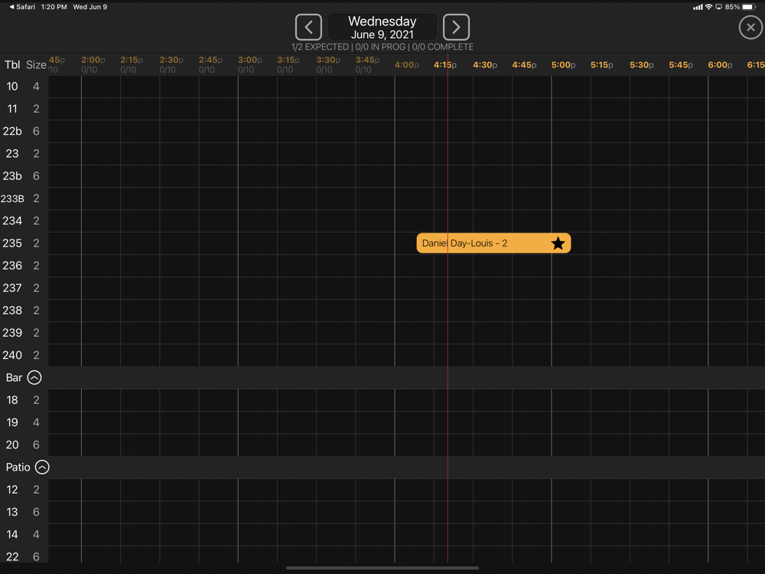Select the 5:30p time header

642,65
